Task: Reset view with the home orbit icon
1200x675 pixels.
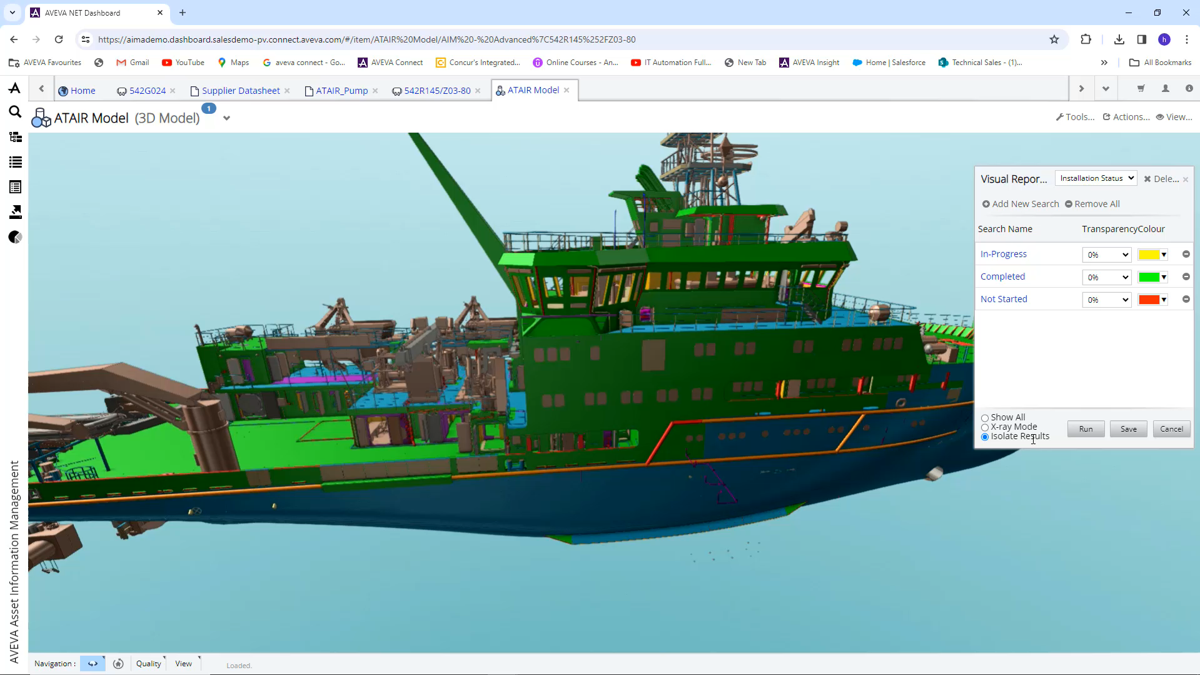Action: [118, 664]
